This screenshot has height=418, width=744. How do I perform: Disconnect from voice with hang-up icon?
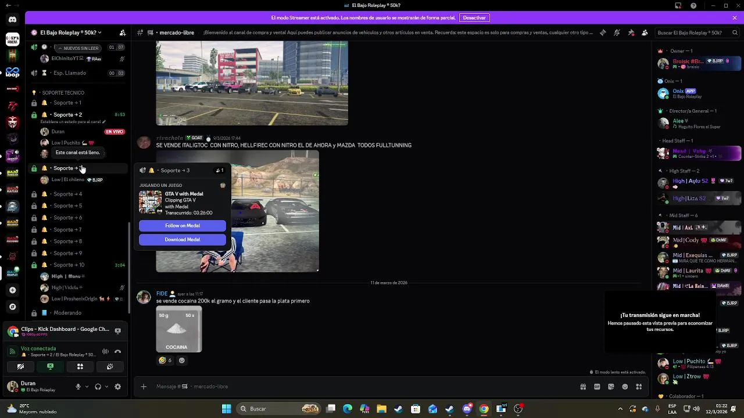point(117,351)
